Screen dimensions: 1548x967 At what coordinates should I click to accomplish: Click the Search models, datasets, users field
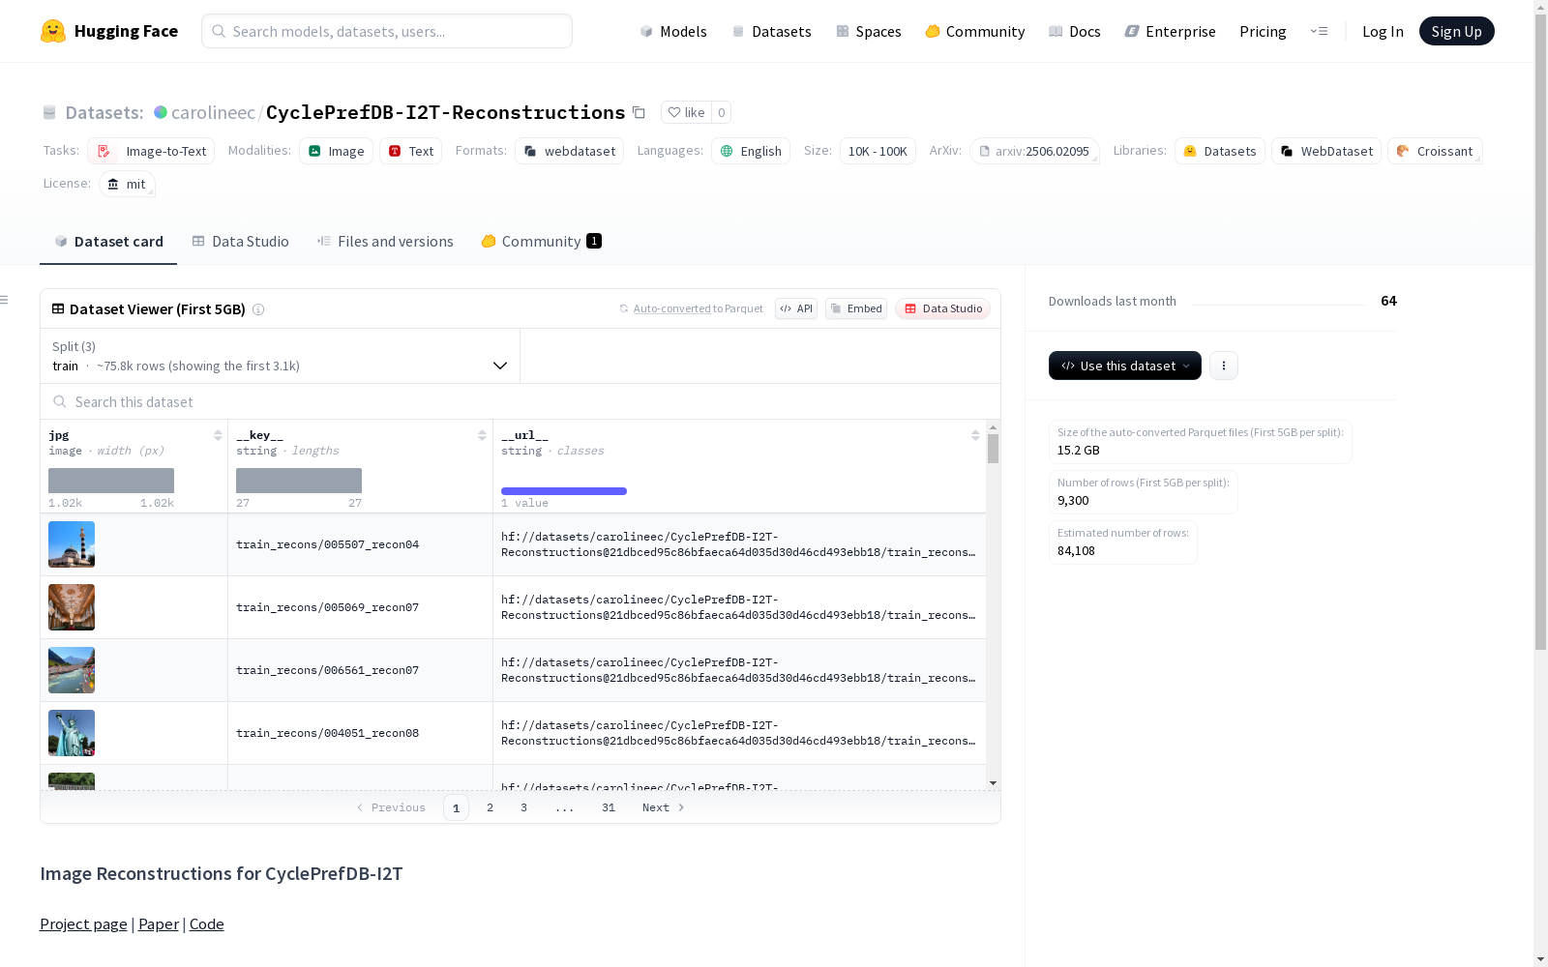387,31
